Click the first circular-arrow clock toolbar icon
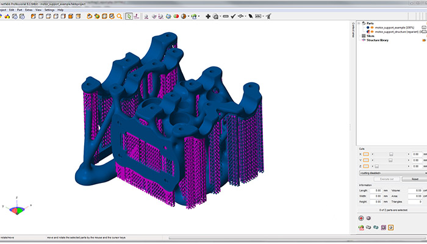 15,16
